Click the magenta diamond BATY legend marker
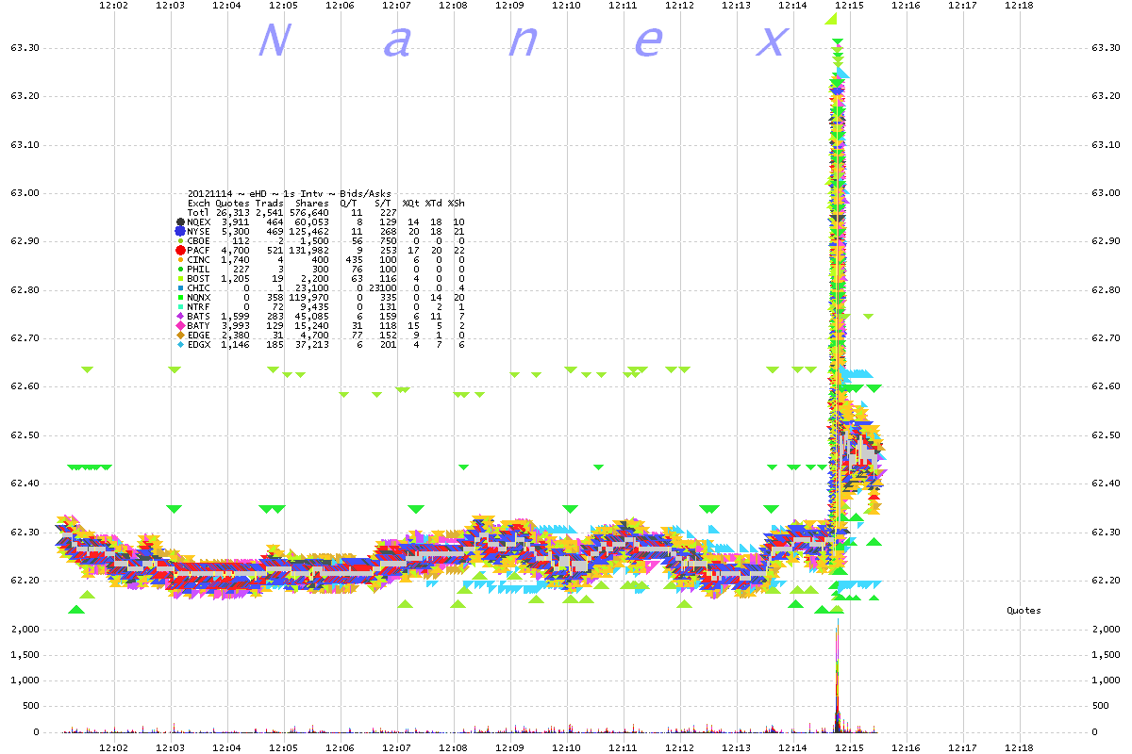 180,324
